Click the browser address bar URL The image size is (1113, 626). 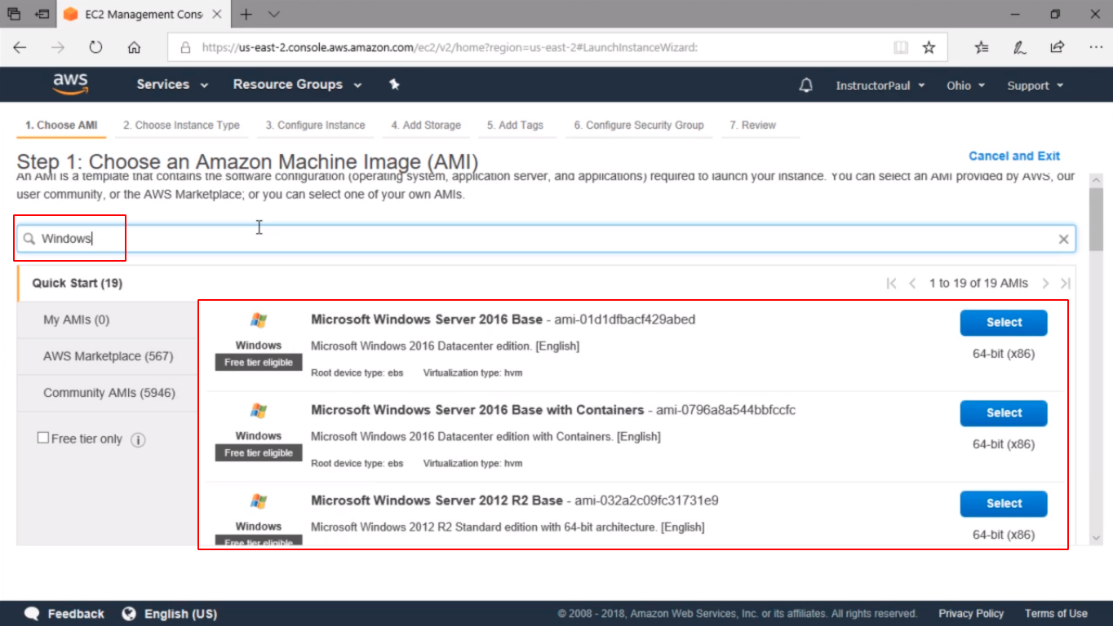(x=449, y=47)
